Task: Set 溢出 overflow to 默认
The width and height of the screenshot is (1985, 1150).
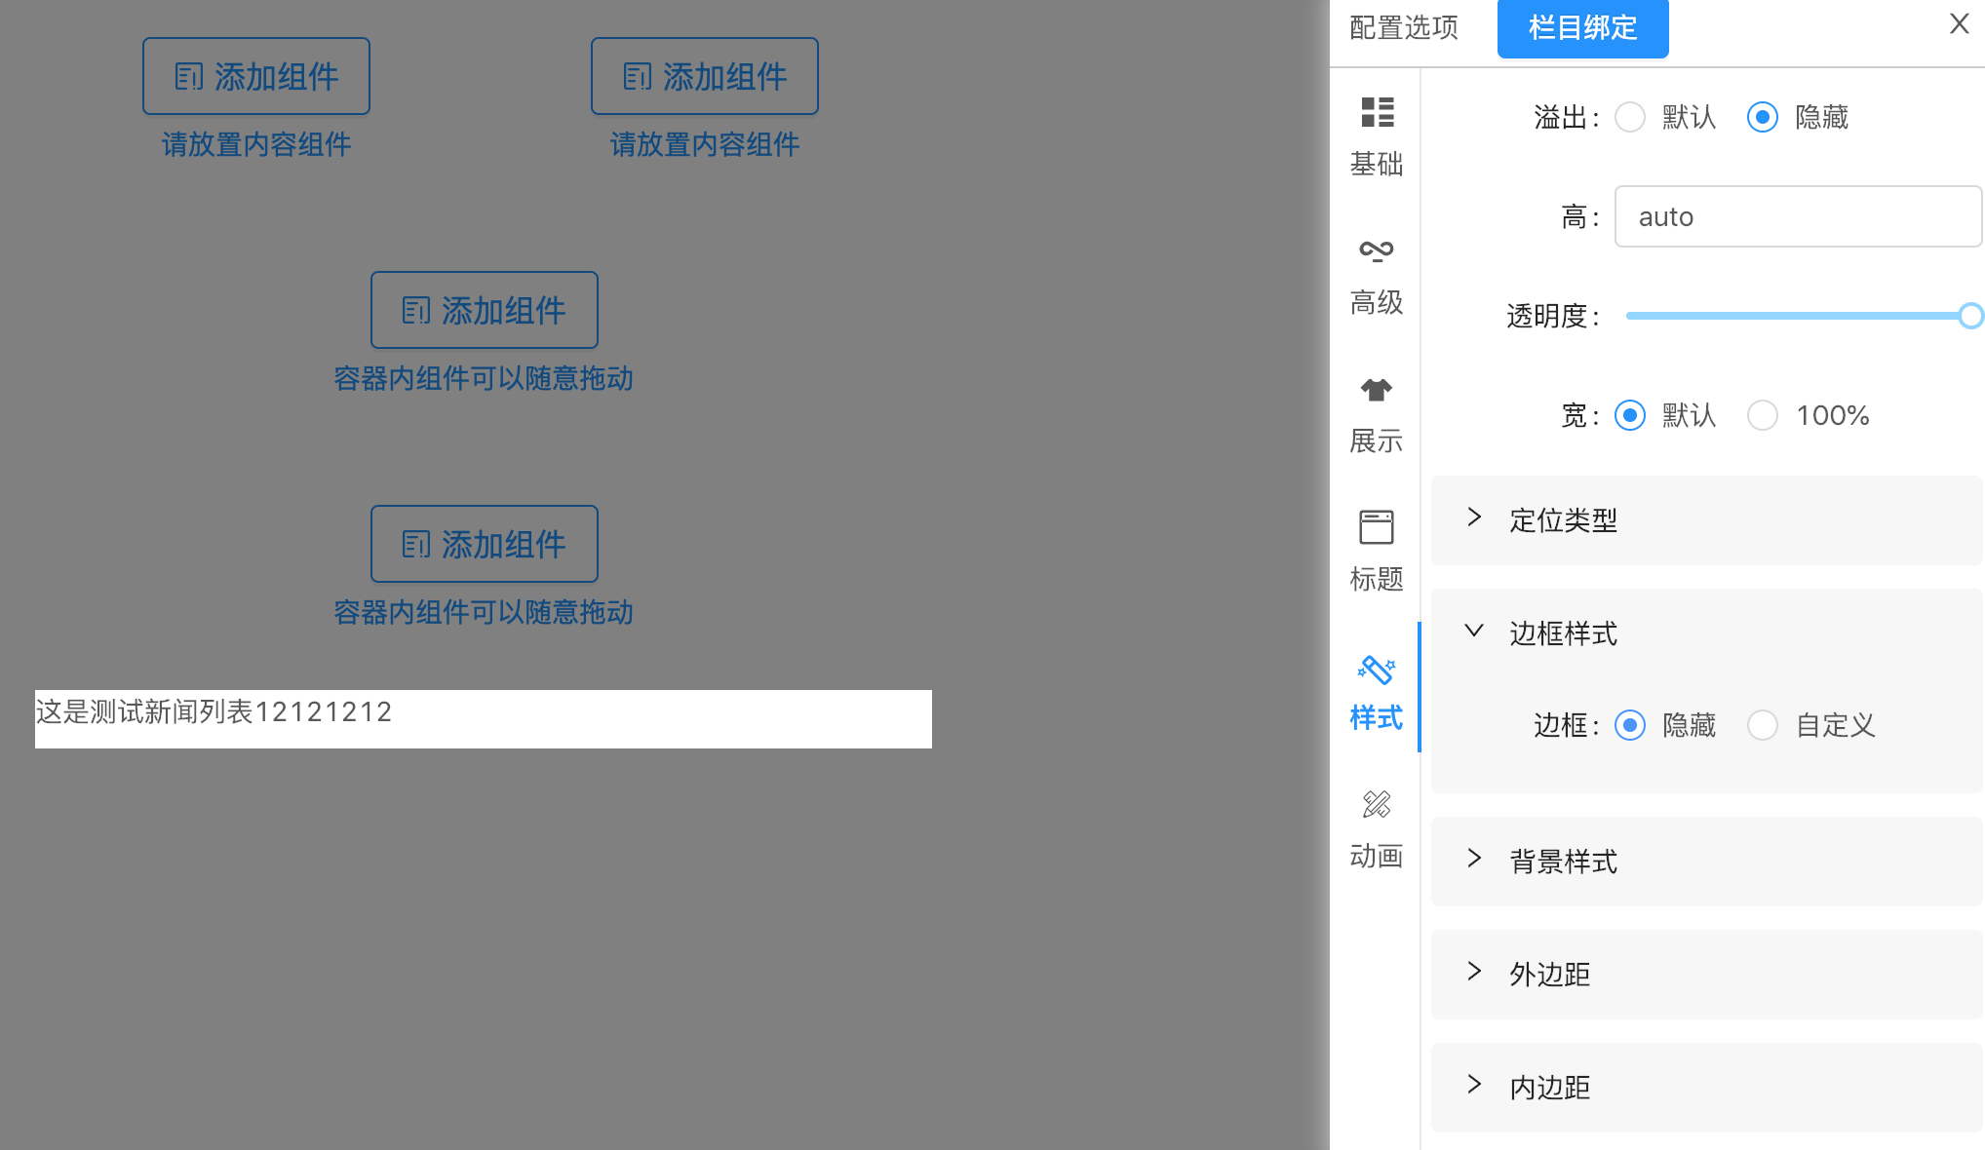Action: [1630, 117]
